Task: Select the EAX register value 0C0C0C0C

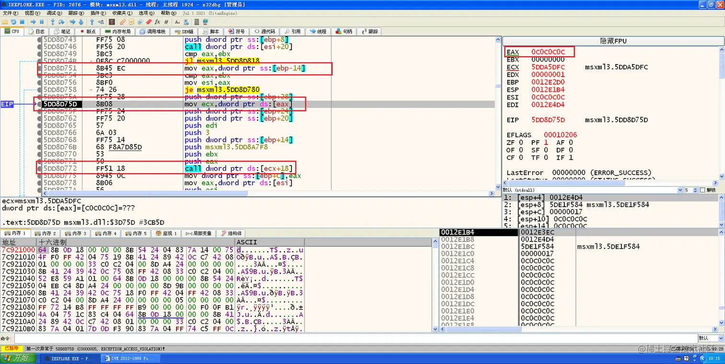Action: 548,52
